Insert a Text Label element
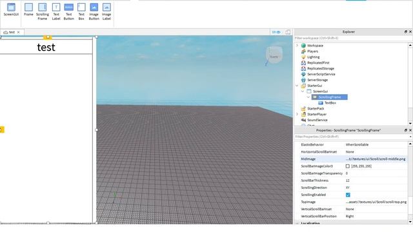Screen dimensions: 413x232 pyautogui.click(x=56, y=12)
